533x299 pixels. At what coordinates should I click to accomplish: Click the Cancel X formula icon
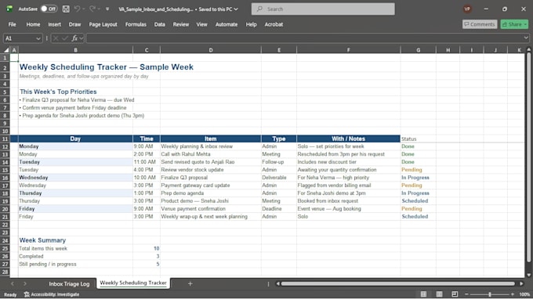[56, 38]
